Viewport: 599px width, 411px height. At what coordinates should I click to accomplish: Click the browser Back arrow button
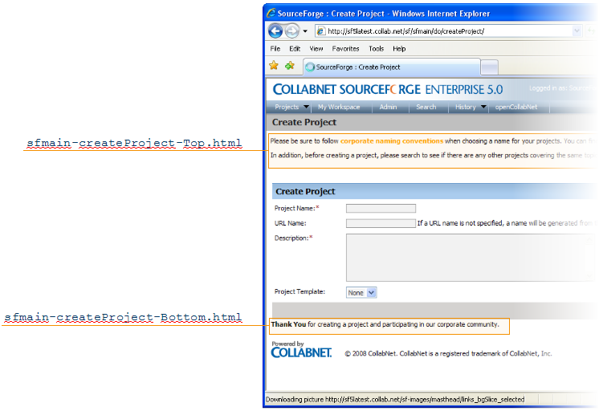pos(275,31)
